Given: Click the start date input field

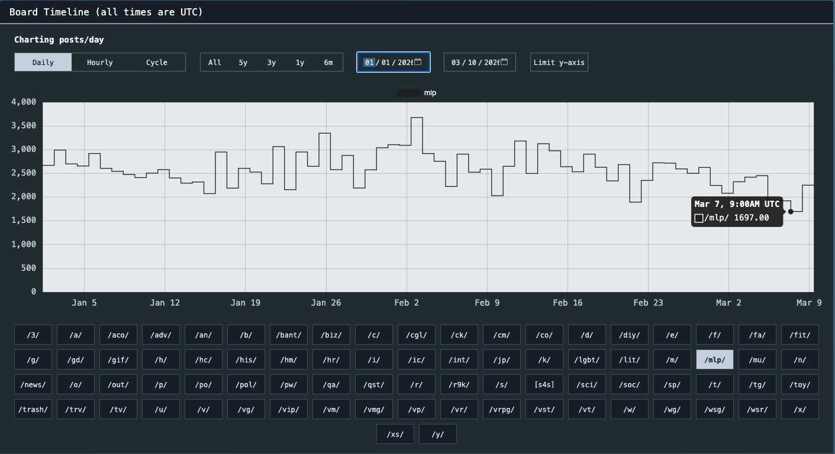Looking at the screenshot, I should (x=394, y=62).
